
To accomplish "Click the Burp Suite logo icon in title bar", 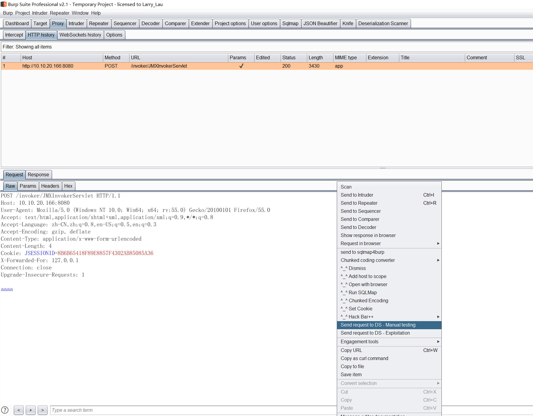I will point(4,4).
